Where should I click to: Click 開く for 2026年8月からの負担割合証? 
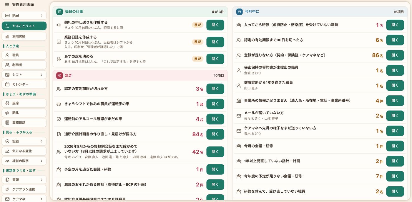215,152
